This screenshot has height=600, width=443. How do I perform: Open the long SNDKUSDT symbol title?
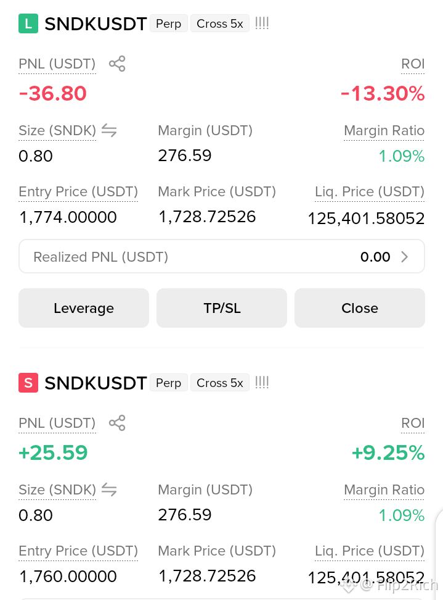tap(96, 23)
